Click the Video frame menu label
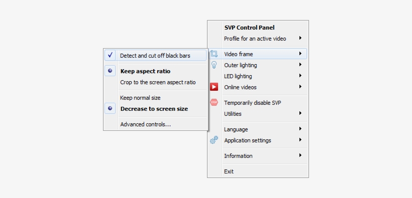This screenshot has width=412, height=198. tap(238, 54)
